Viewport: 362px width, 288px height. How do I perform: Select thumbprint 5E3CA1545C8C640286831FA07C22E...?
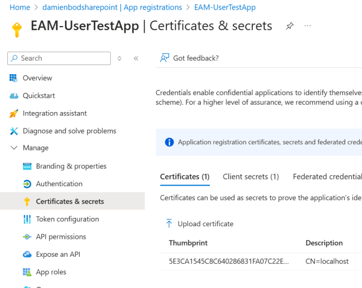pos(229,261)
